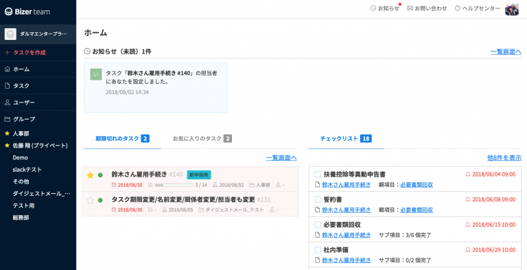Click the user avatar in the top right
This screenshot has width=527, height=270.
coord(511,9)
